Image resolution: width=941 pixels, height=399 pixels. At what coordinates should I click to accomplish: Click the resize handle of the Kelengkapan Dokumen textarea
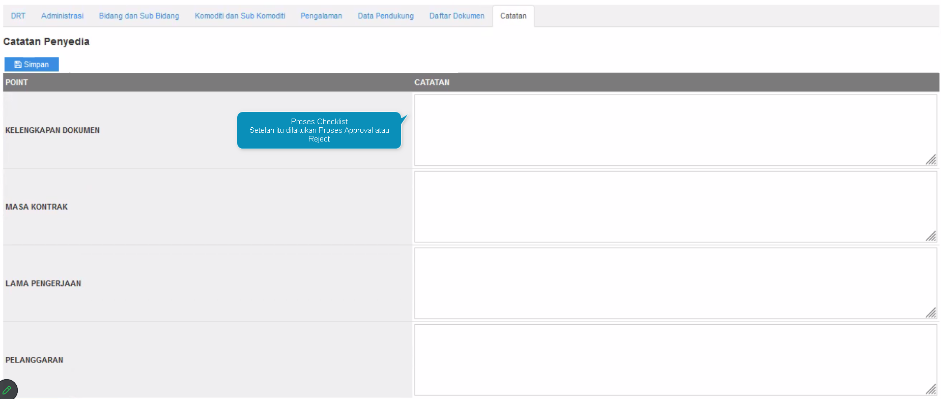pyautogui.click(x=931, y=160)
